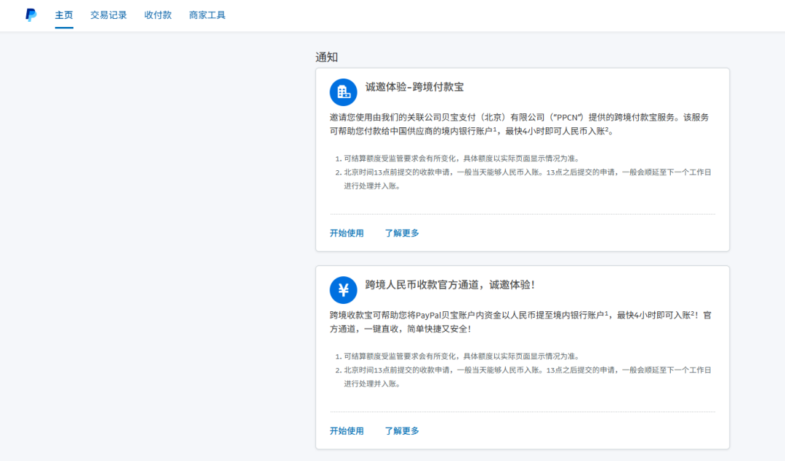The height and width of the screenshot is (461, 785).
Task: Click 了解更多 in the 跨境人民币收款 card
Action: click(402, 431)
